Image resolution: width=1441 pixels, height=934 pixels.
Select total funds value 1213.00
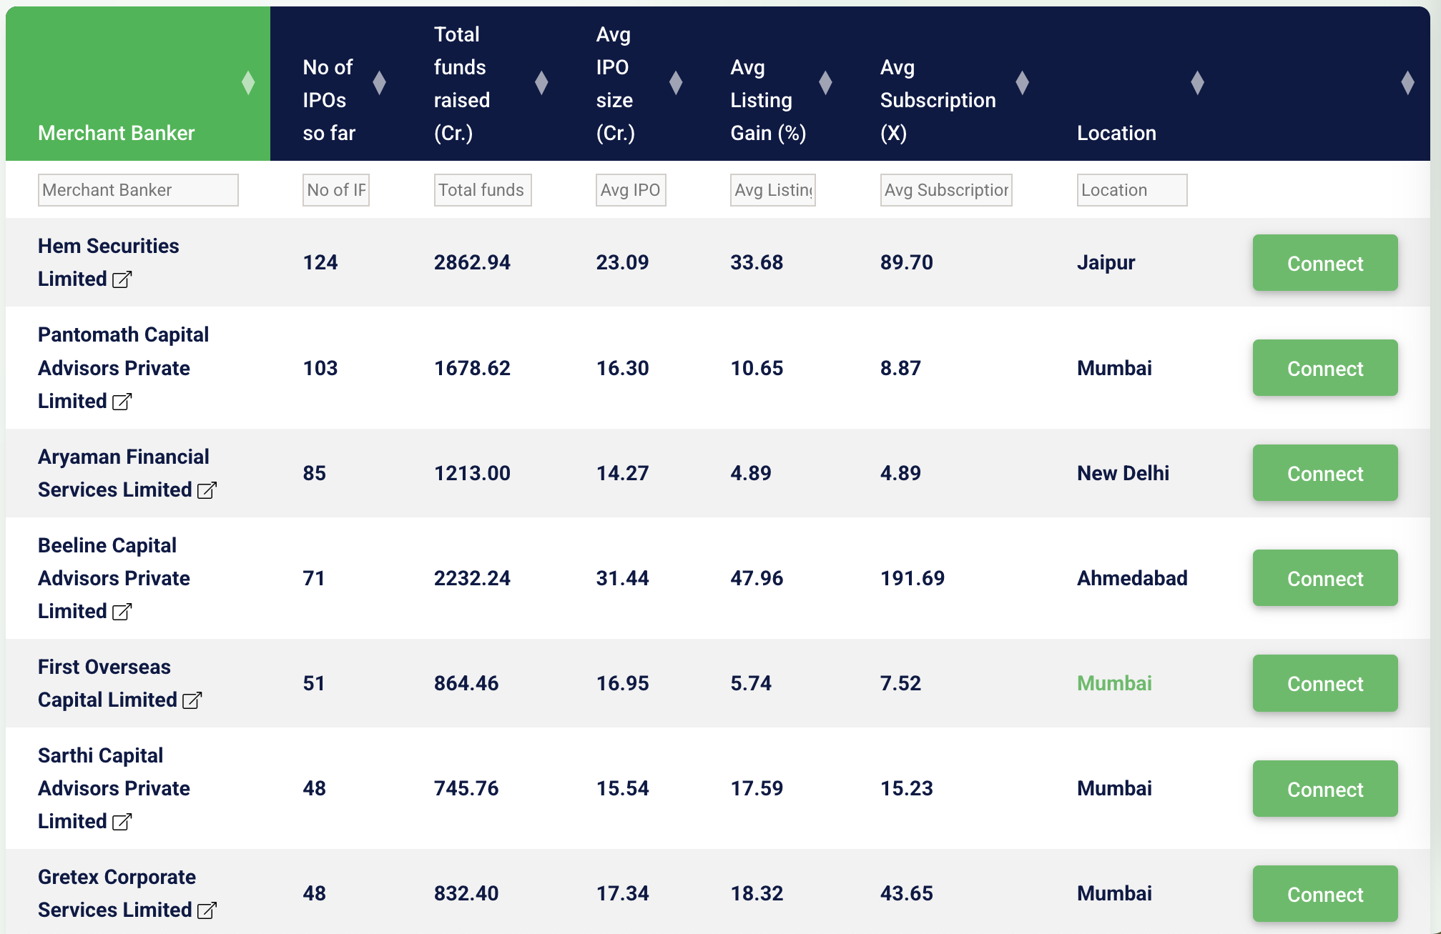(x=472, y=473)
